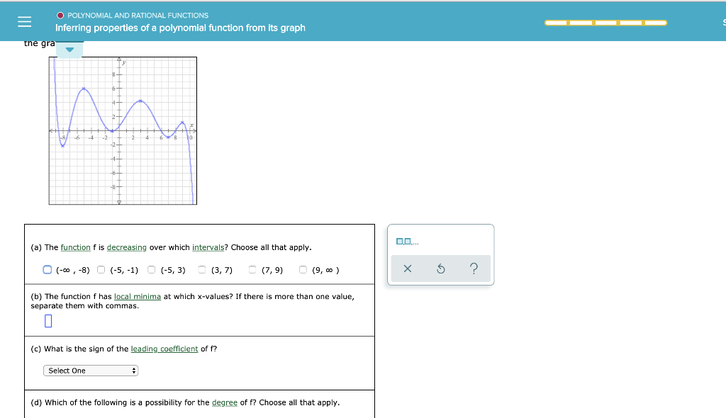The height and width of the screenshot is (418, 726).
Task: Clear your answer using the X icon
Action: click(x=408, y=268)
